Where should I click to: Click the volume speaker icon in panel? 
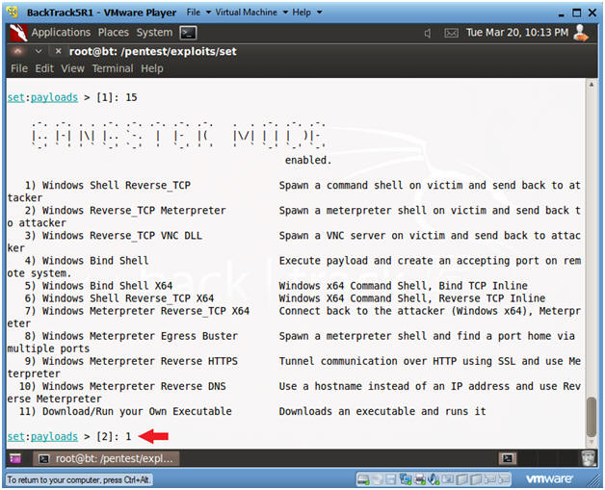[x=428, y=33]
